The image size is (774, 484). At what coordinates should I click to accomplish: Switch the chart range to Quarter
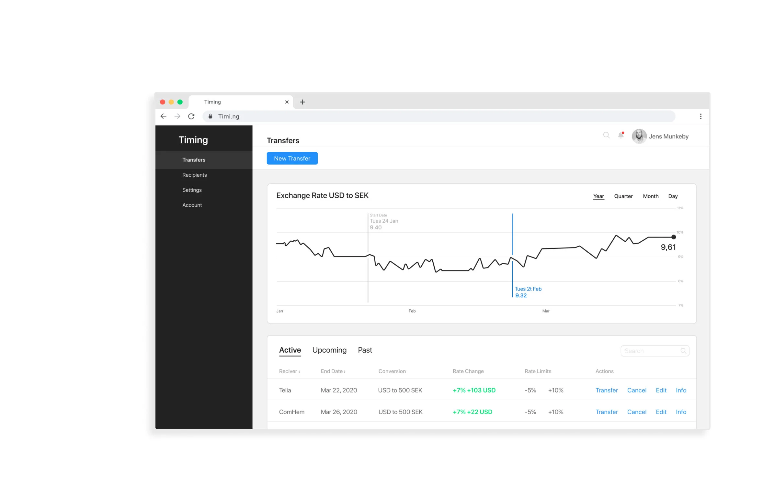(x=623, y=196)
